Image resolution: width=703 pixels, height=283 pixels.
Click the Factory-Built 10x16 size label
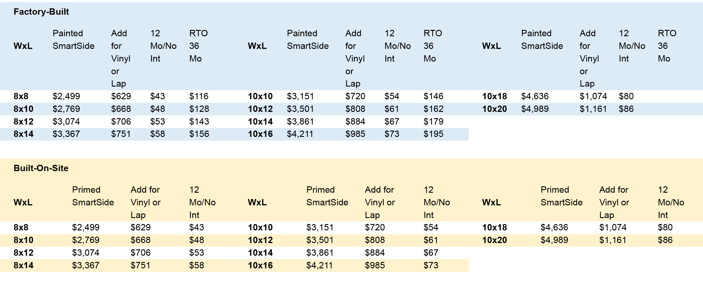pos(260,134)
